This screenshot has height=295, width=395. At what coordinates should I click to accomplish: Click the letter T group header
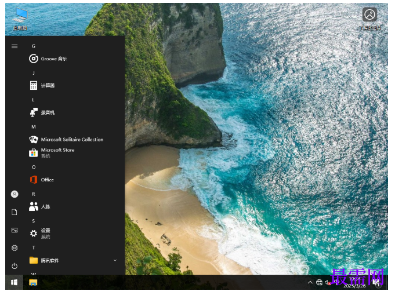point(34,248)
